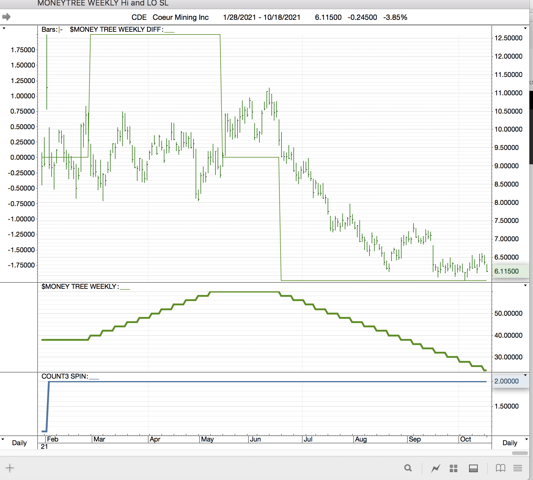Viewport: 533px width, 480px height.
Task: Toggle the split pane layout icon
Action: click(x=473, y=468)
